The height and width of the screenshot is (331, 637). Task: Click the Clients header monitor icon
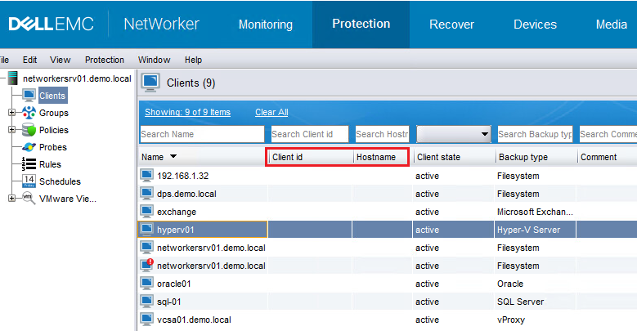click(150, 83)
